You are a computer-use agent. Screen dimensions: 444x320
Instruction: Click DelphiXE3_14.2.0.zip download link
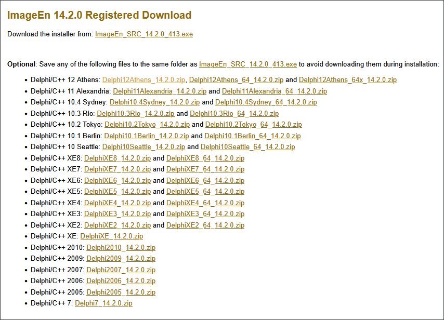pyautogui.click(x=117, y=214)
